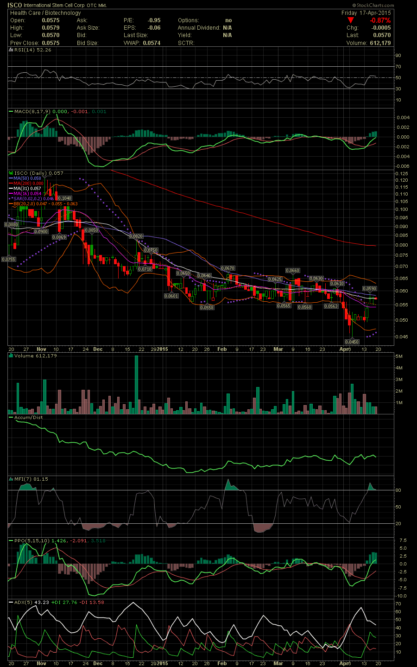Click the 0.0590 price annotation
Image resolution: width=417 pixels, height=667 pixels.
(x=369, y=288)
